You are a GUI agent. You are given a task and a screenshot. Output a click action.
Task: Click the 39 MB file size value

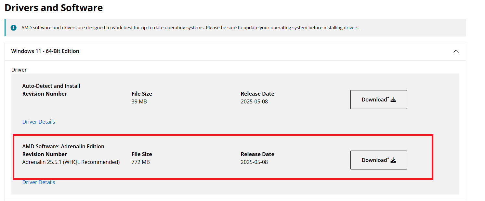139,101
